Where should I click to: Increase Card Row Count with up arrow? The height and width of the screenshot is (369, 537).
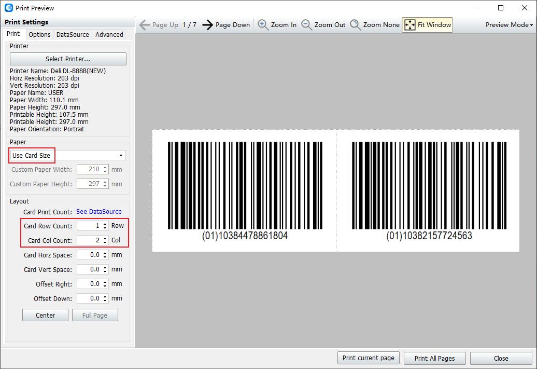pyautogui.click(x=105, y=224)
